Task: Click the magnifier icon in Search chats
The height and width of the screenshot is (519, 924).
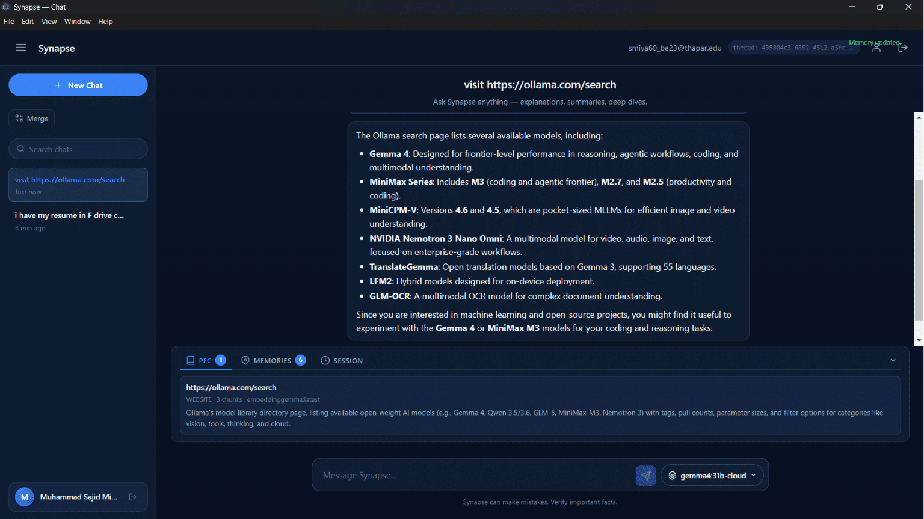Action: tap(21, 149)
